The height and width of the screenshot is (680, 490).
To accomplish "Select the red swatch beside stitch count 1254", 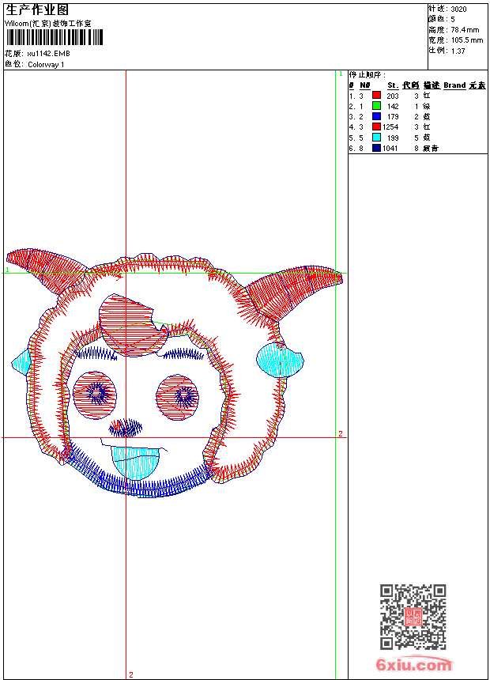I will (x=376, y=127).
